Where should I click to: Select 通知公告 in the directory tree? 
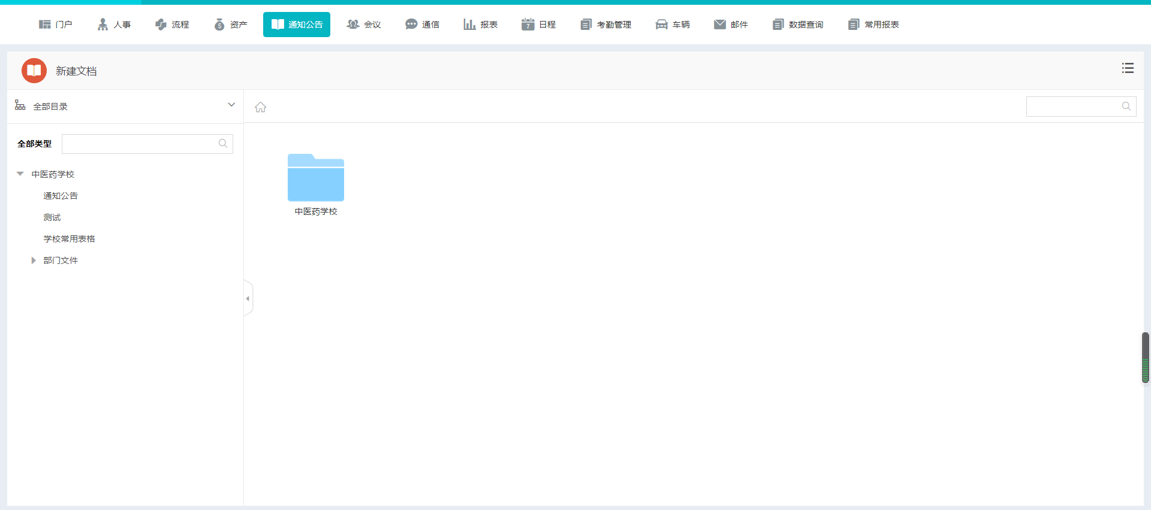[61, 196]
